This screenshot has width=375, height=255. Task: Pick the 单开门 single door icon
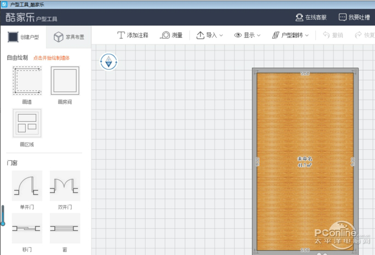(27, 186)
